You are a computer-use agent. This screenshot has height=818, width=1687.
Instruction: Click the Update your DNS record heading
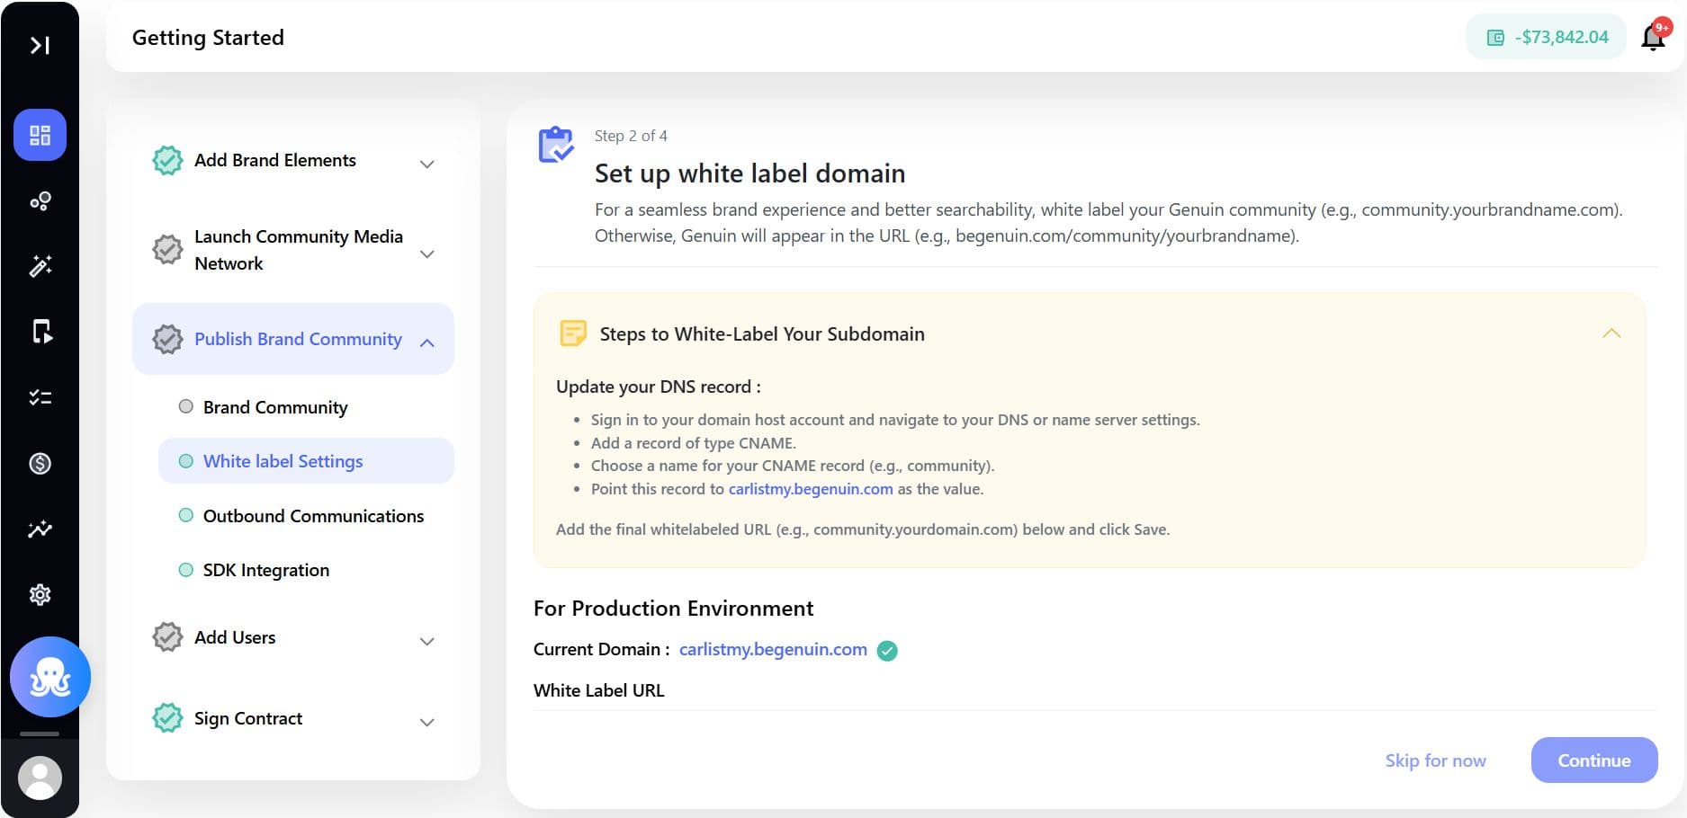pyautogui.click(x=659, y=387)
